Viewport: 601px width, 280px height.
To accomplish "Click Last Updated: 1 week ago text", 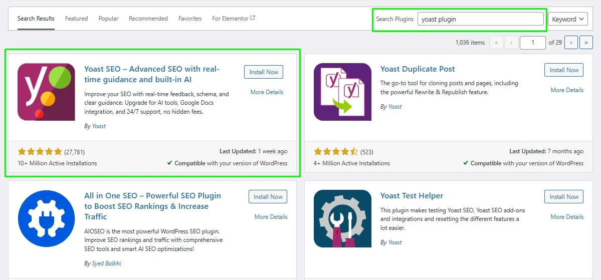I will pyautogui.click(x=253, y=151).
